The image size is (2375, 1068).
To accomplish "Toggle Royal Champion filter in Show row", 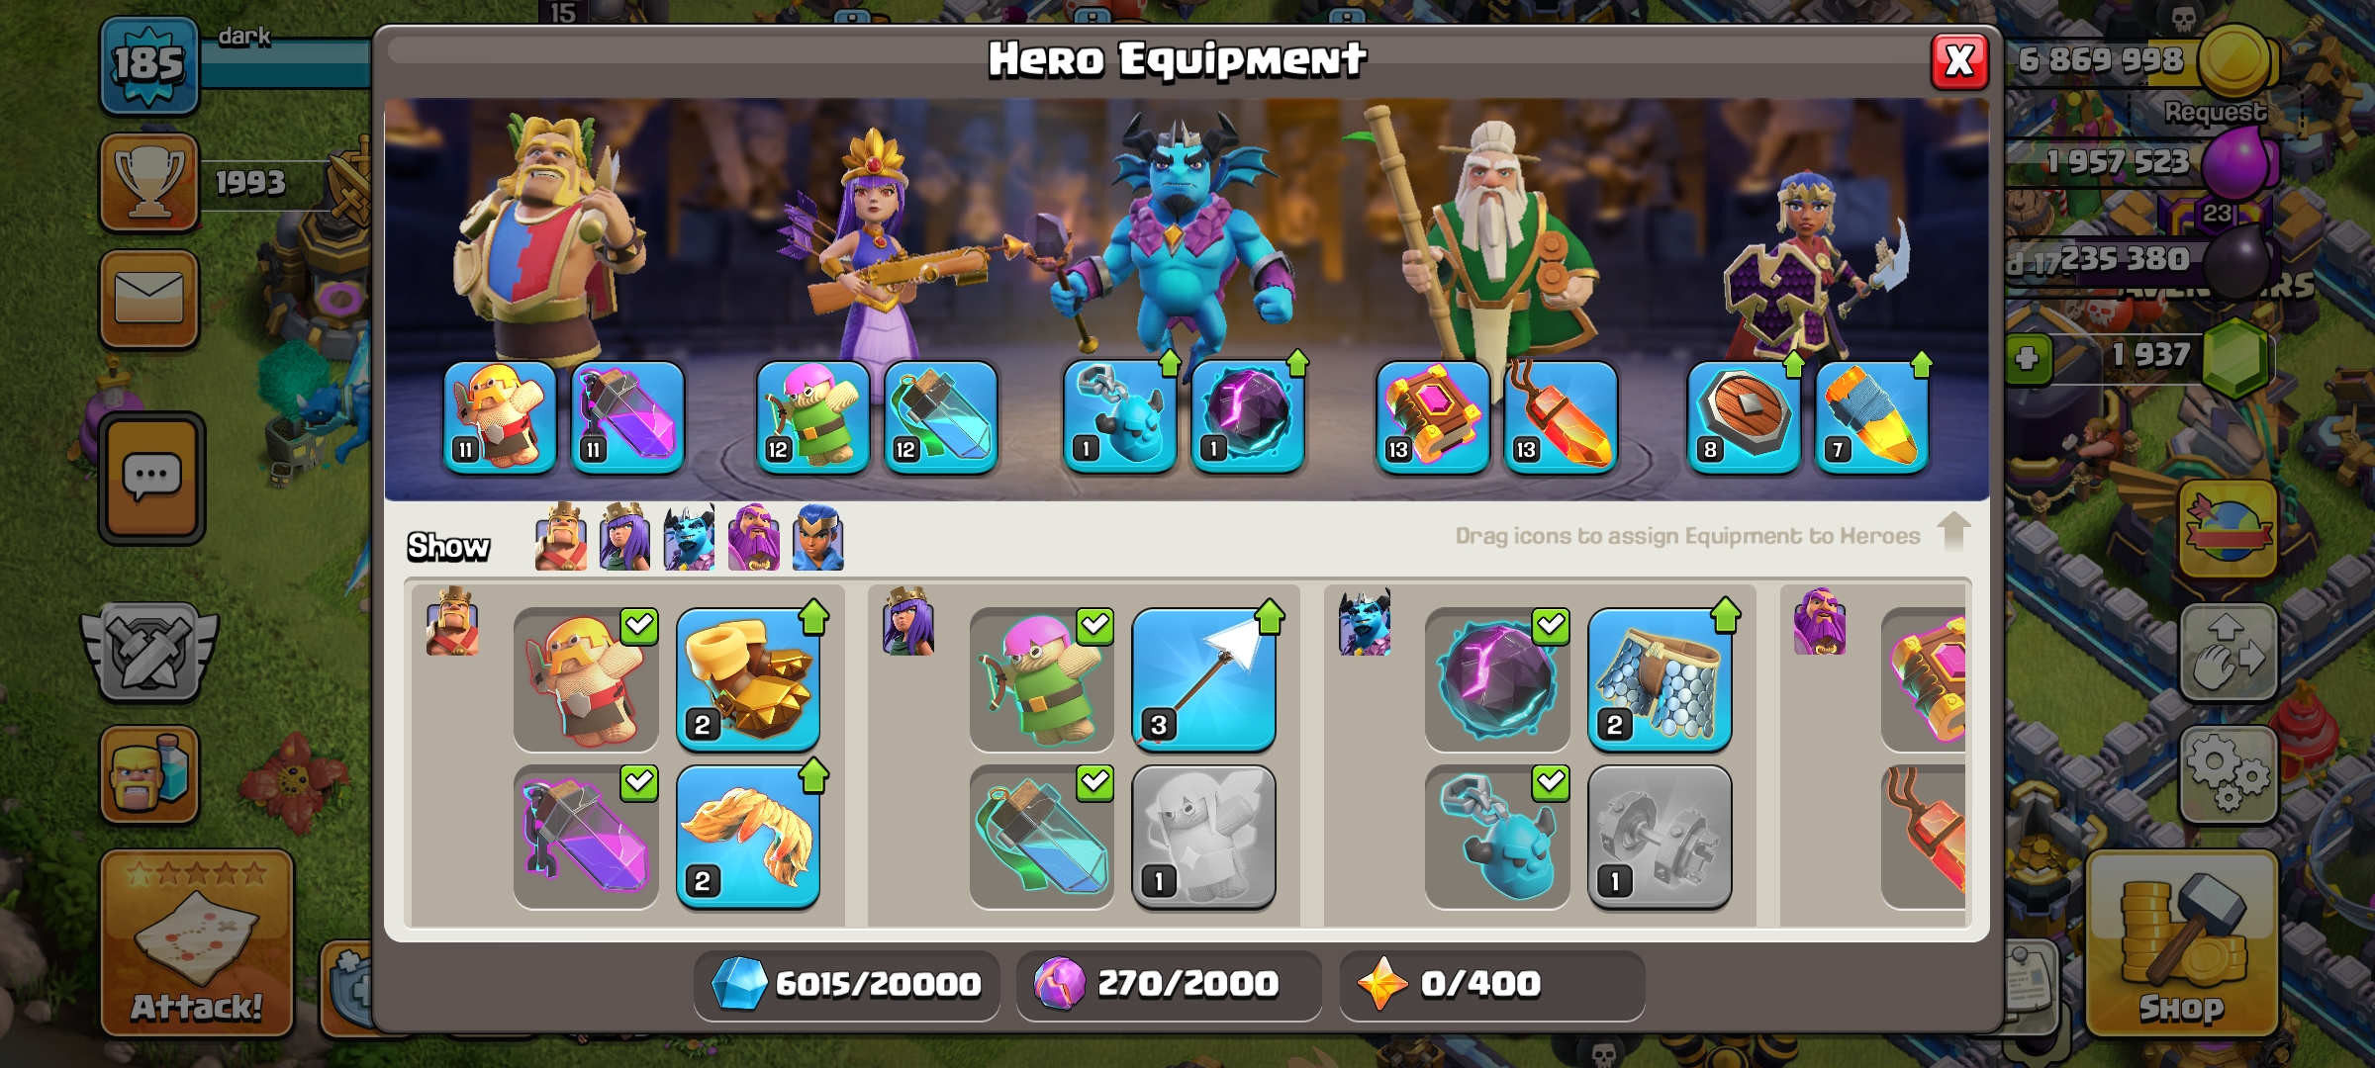I will (818, 538).
